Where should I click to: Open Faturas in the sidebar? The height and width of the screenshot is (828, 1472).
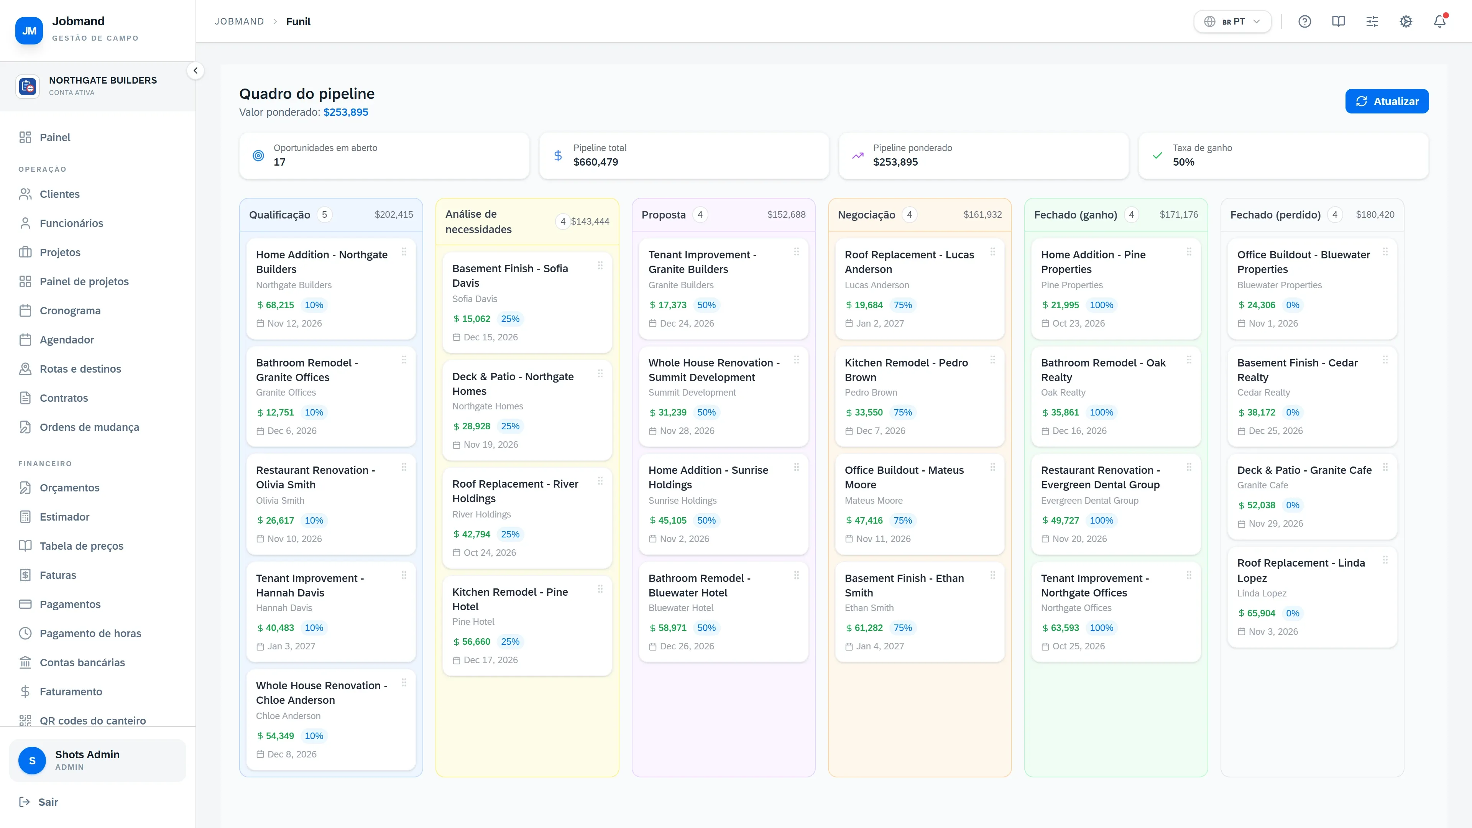tap(98, 575)
